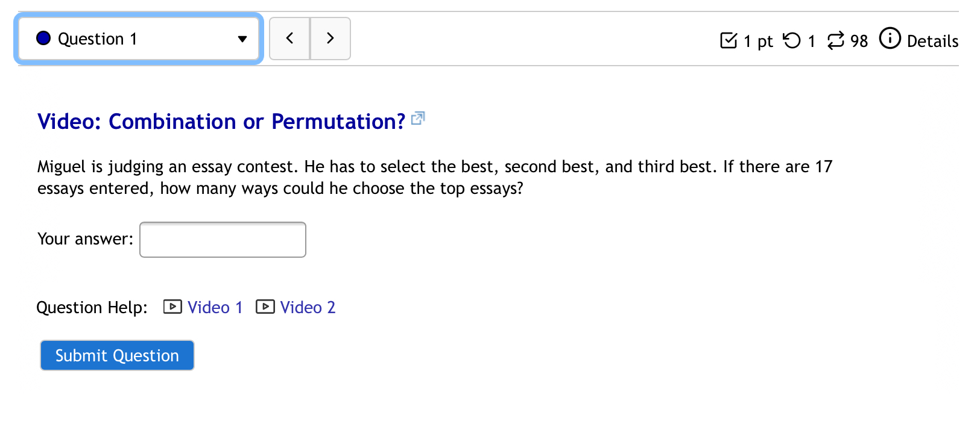Click the Details label
The width and height of the screenshot is (977, 433).
pyautogui.click(x=934, y=42)
